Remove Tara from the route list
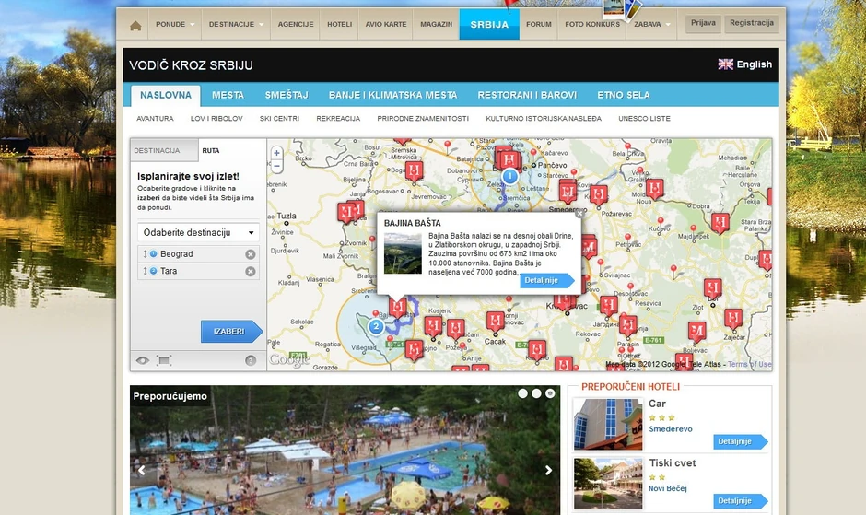 pyautogui.click(x=251, y=271)
